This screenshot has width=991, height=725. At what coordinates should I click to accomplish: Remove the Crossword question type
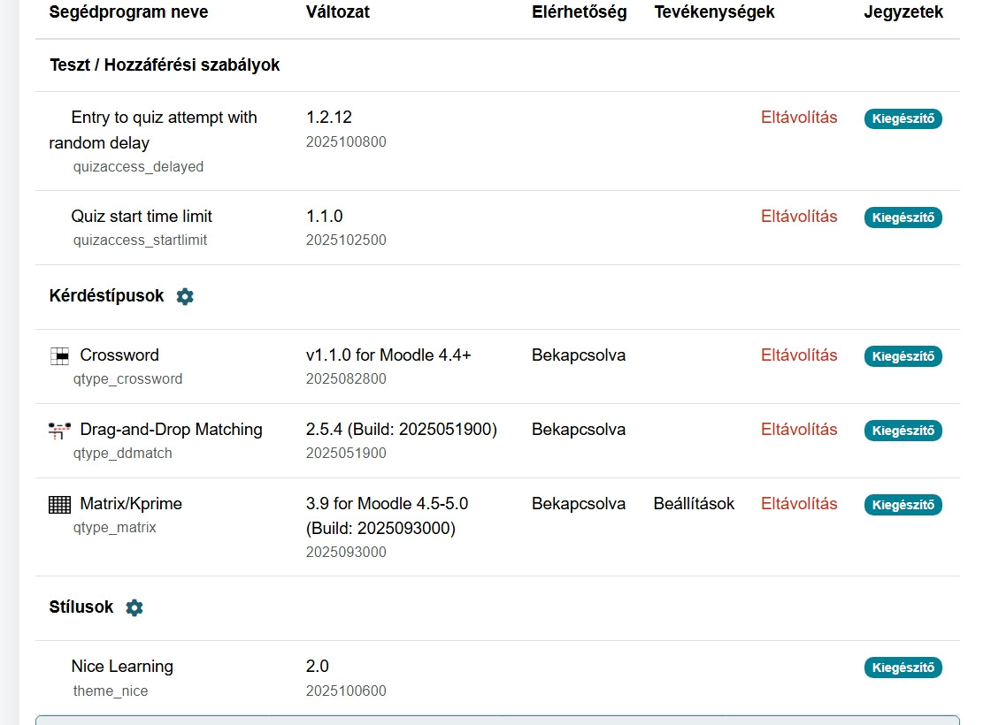[798, 355]
